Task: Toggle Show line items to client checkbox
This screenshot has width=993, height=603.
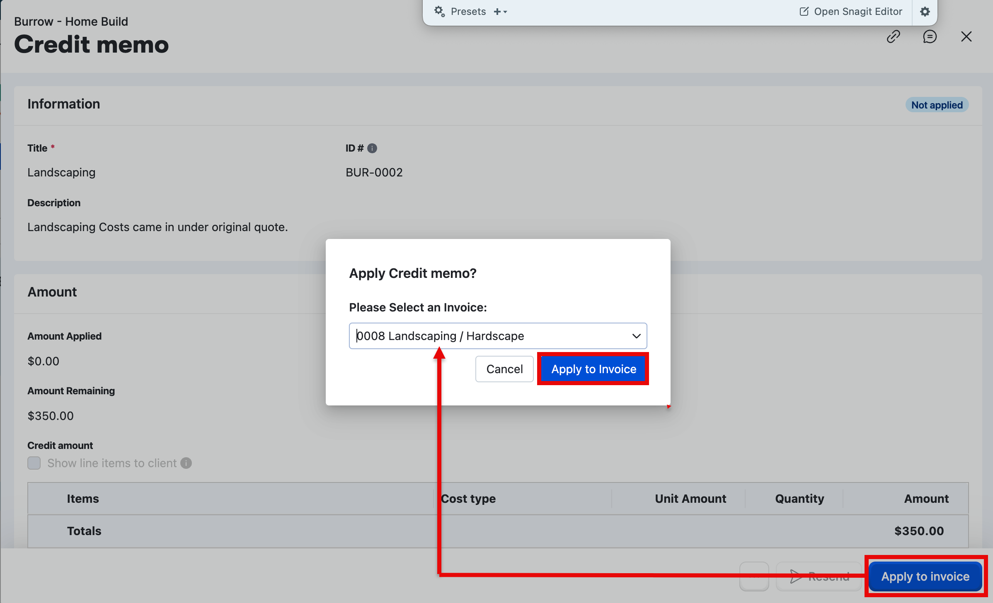Action: click(x=34, y=463)
